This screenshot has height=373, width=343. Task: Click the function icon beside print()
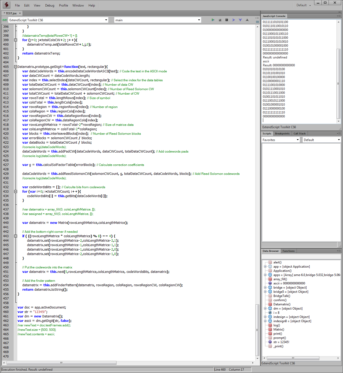[270, 334]
